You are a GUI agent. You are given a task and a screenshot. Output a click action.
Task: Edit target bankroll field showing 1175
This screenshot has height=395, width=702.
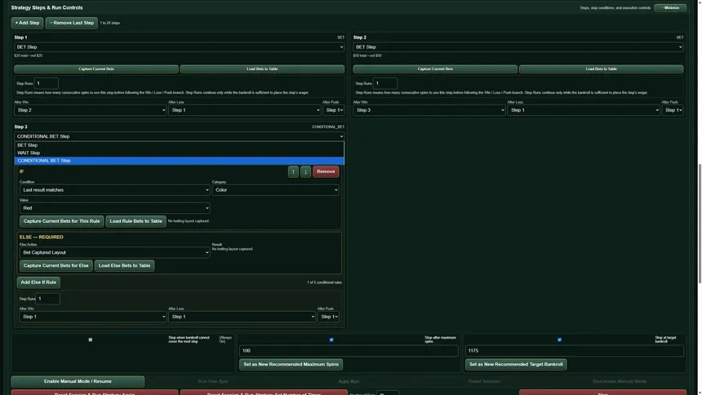[575, 351]
